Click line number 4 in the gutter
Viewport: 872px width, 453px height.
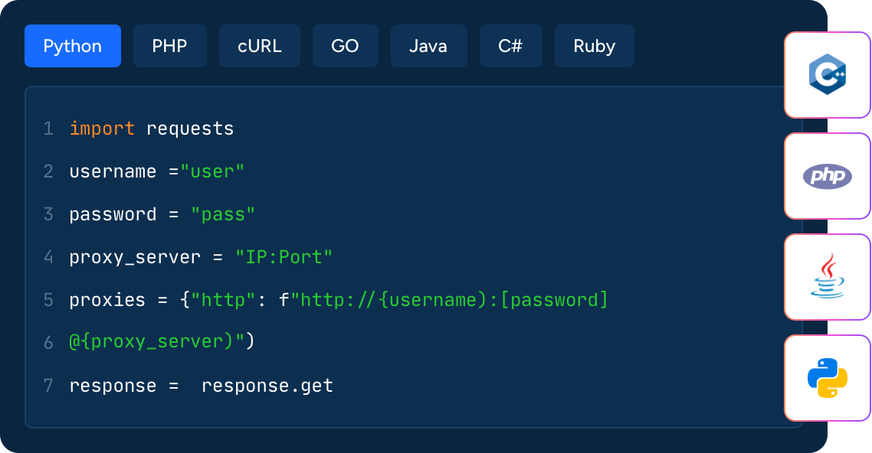(48, 257)
